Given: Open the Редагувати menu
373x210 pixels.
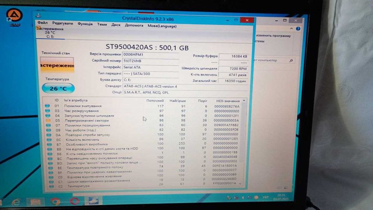Looking at the screenshot, I should click(63, 23).
